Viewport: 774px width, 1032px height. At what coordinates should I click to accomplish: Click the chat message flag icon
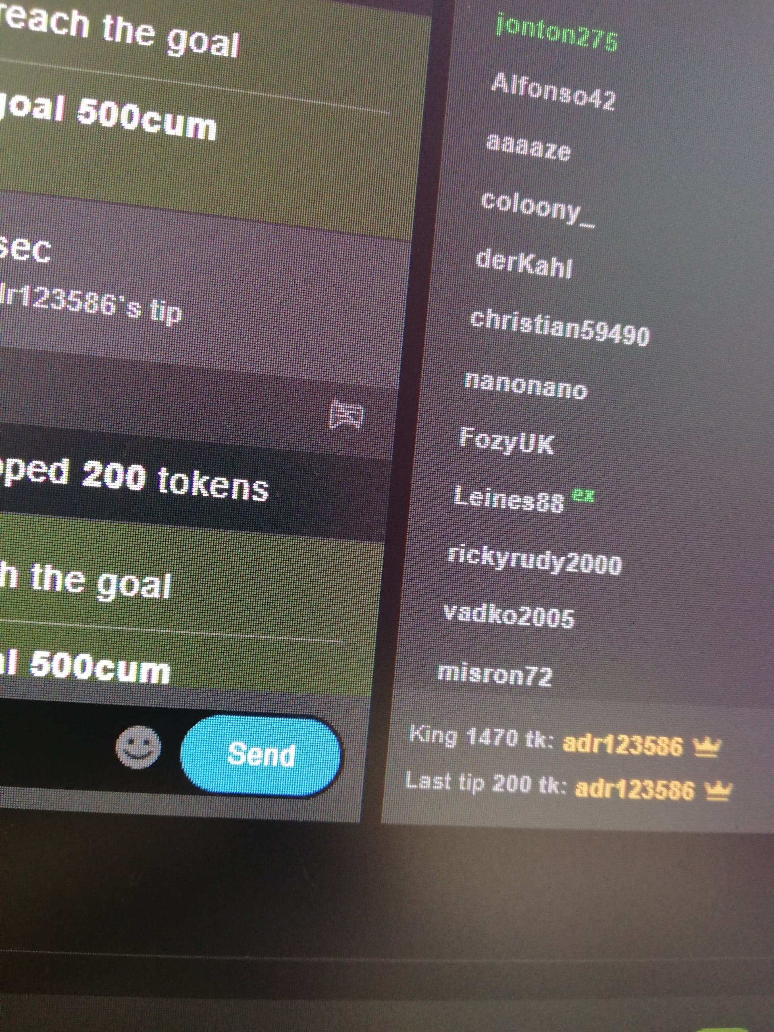(x=347, y=413)
